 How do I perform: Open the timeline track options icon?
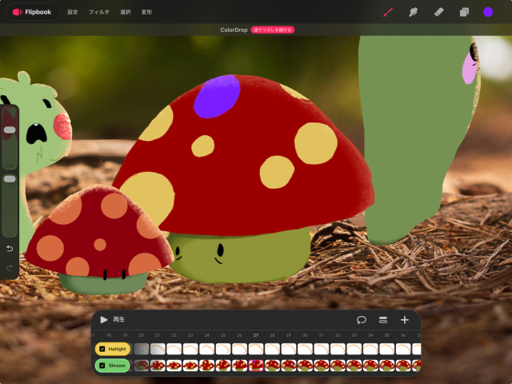click(x=383, y=320)
